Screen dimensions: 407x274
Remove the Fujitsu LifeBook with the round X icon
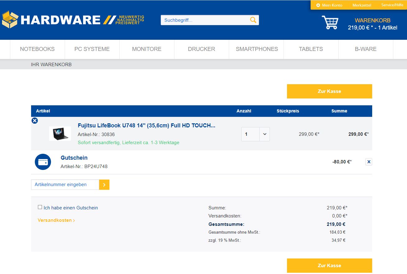[x=35, y=121]
